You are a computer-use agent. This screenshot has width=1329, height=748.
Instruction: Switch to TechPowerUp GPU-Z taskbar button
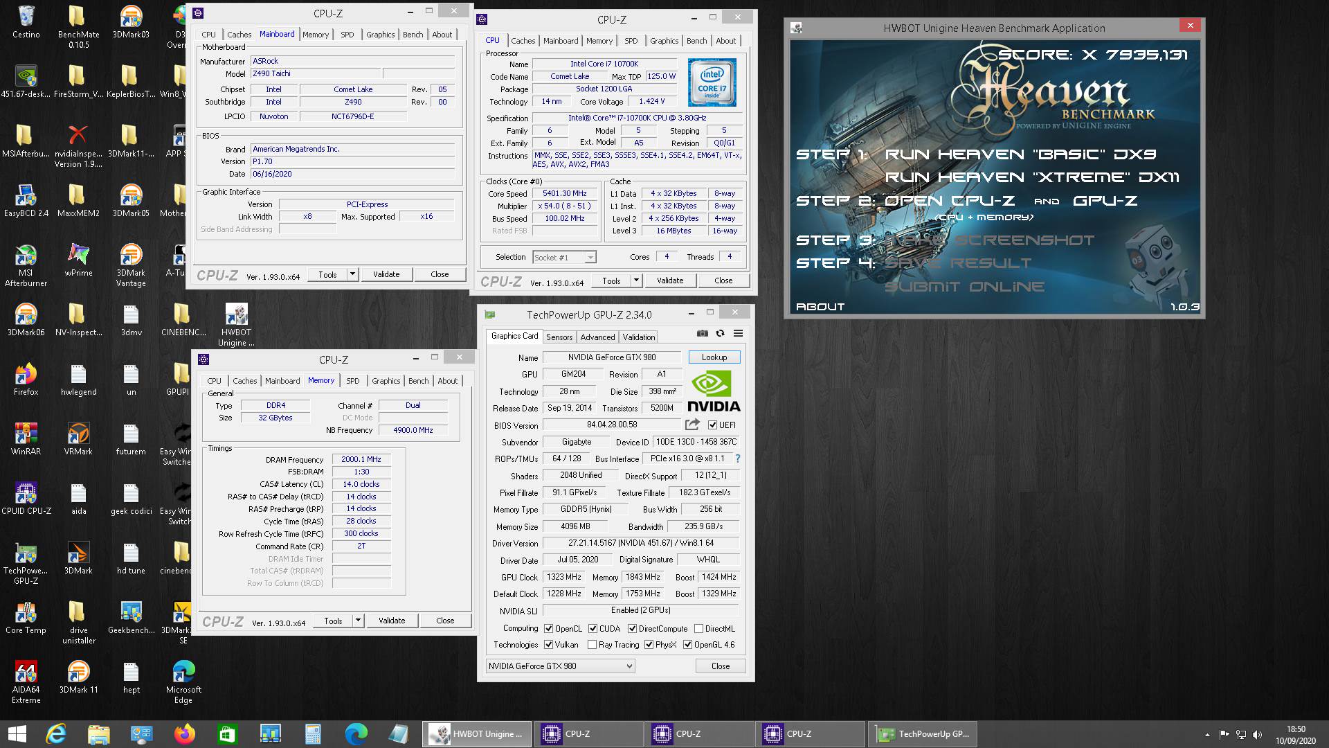point(922,734)
